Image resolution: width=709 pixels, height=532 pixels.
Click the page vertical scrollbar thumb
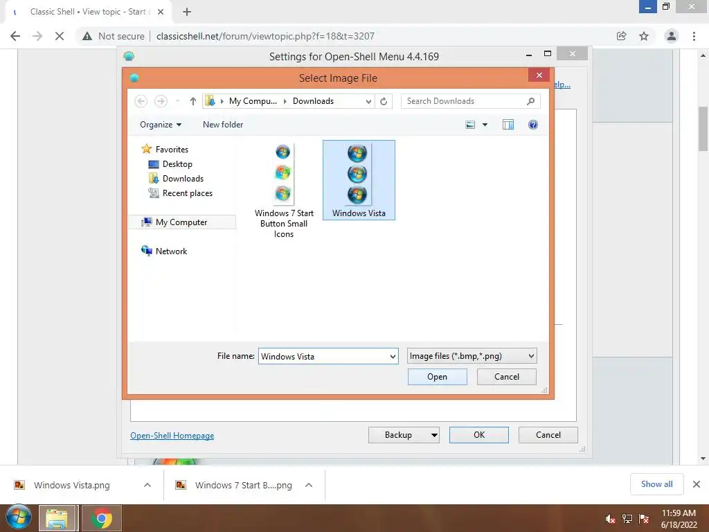[x=703, y=128]
